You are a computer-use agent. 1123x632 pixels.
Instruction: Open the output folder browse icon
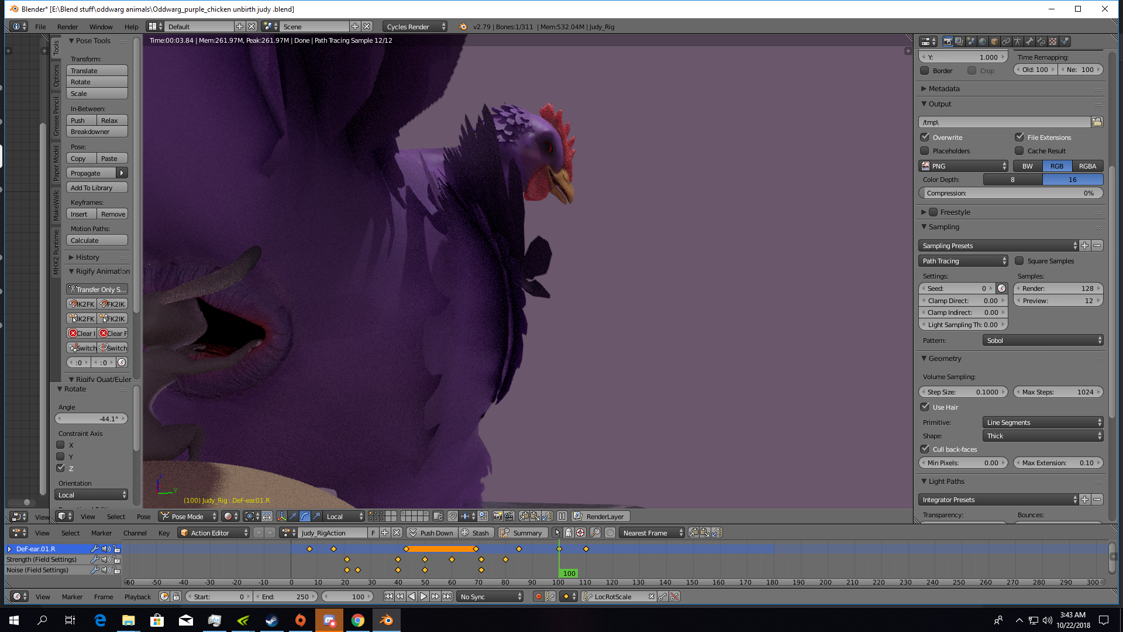click(1097, 122)
